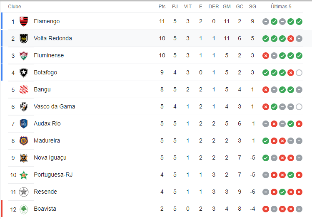Click Botafogo's empty upcoming match circle

click(299, 73)
